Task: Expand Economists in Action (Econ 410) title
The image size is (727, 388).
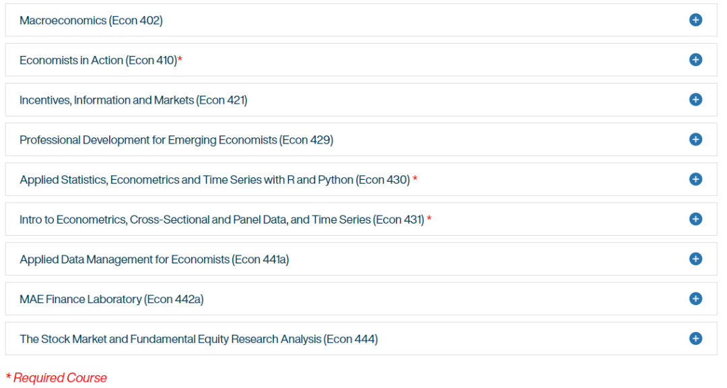Action: tap(98, 61)
